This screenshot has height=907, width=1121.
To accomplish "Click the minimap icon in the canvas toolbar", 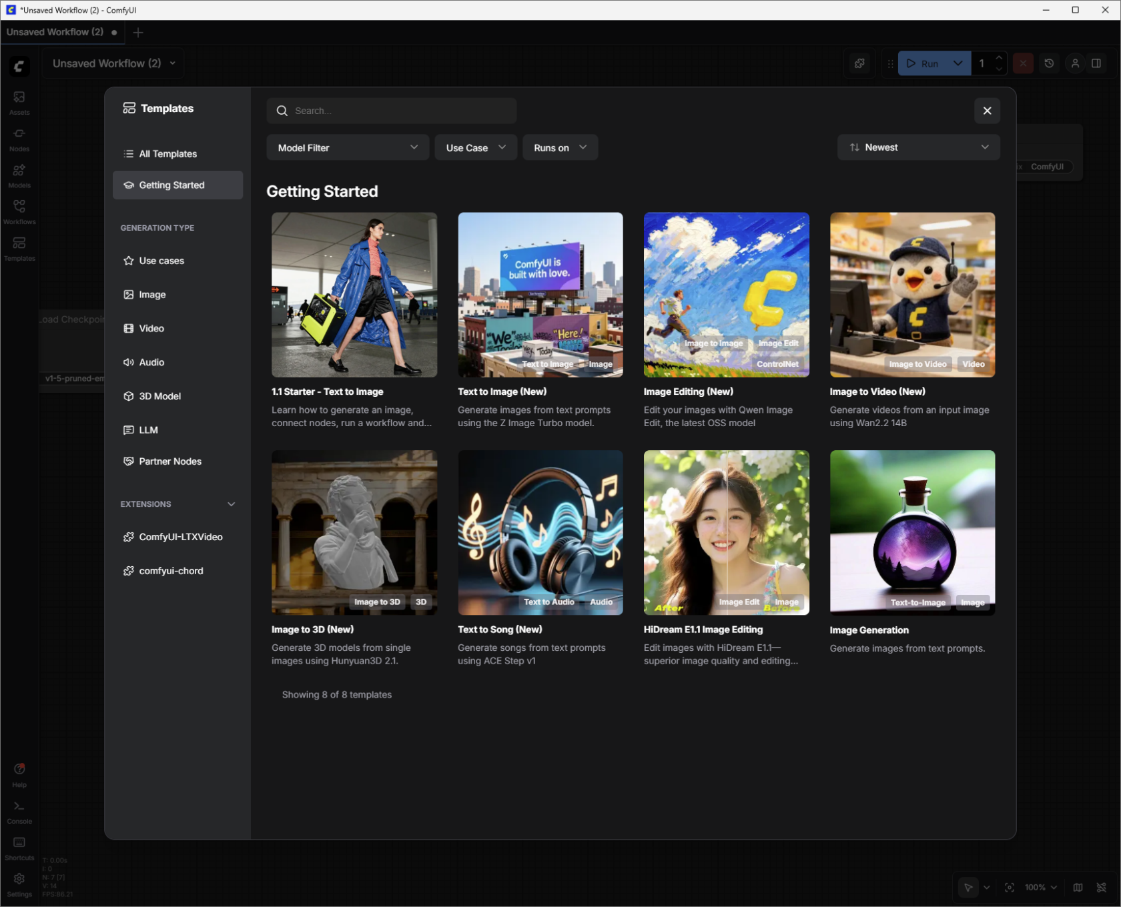I will tap(1078, 888).
